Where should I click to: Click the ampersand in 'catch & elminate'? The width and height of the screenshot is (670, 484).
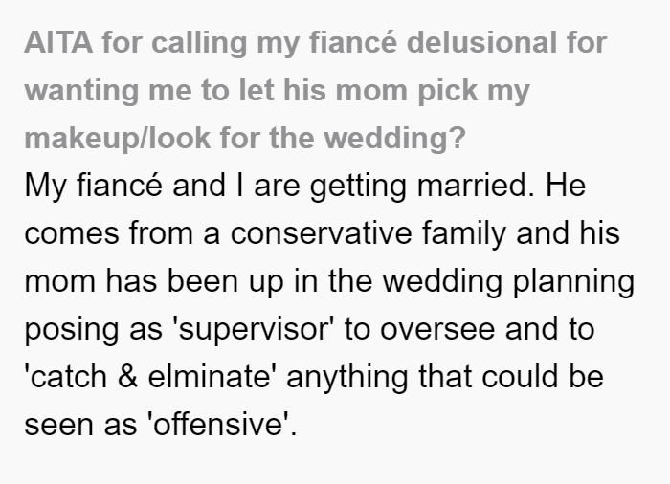tap(127, 377)
